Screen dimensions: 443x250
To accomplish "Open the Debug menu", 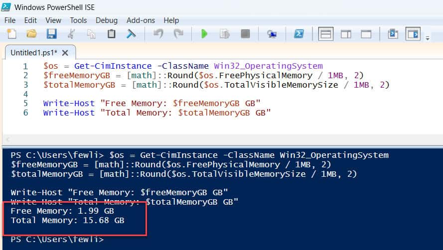I will tap(107, 20).
